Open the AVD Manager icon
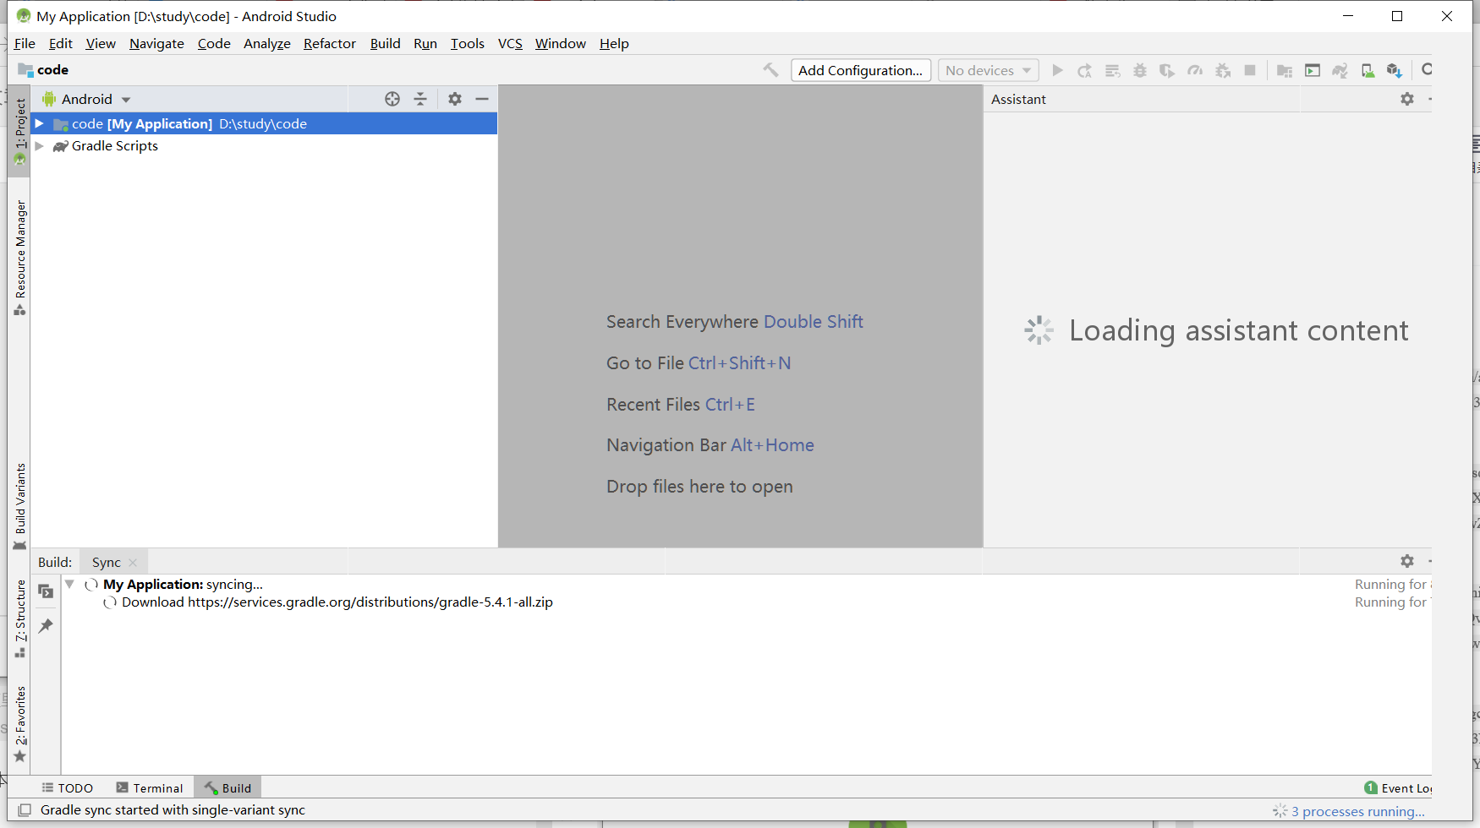Screen dimensions: 1480x828 coord(1368,70)
